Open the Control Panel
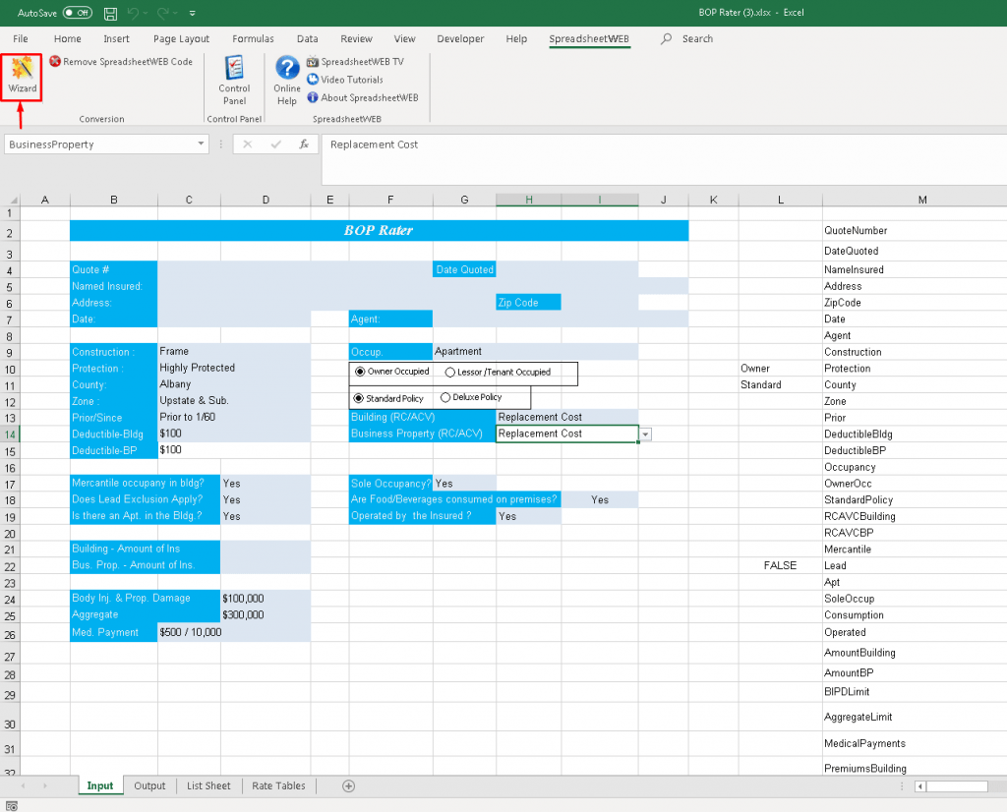The width and height of the screenshot is (1007, 812). pos(234,81)
